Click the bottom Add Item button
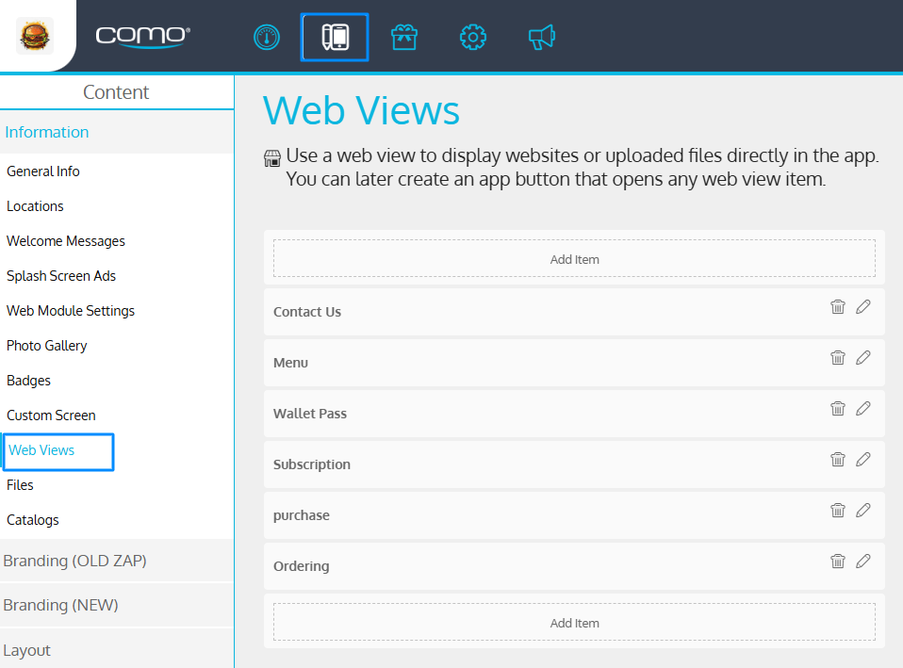This screenshot has width=903, height=668. pos(574,623)
